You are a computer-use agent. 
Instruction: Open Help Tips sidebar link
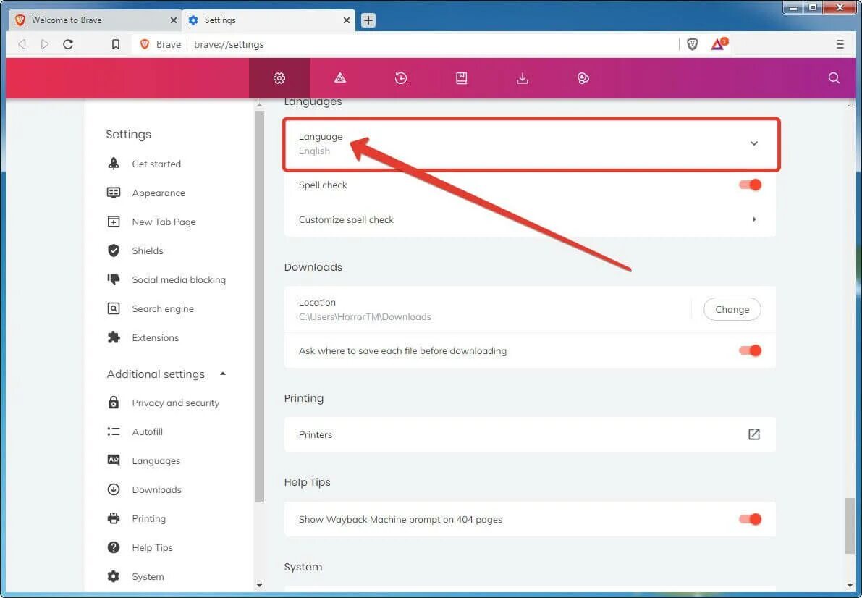tap(152, 547)
